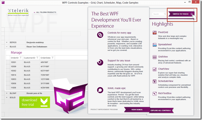This screenshot has width=202, height=120.
Task: Click the Support for any issue heading
Action: click(x=119, y=61)
